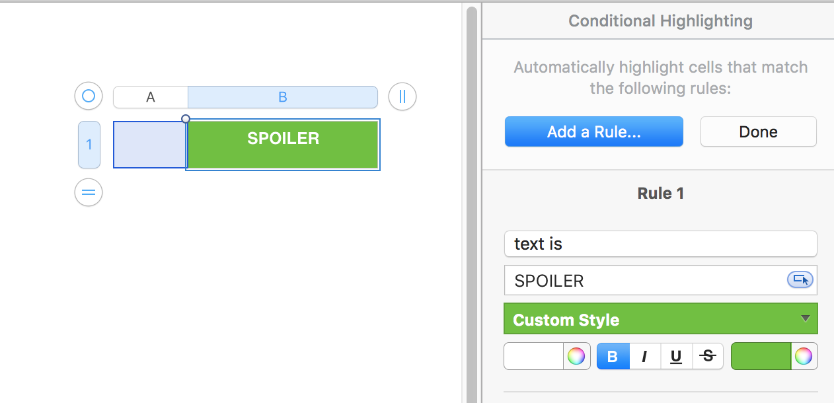Toggle italic text formatting
The width and height of the screenshot is (834, 403).
coord(644,357)
